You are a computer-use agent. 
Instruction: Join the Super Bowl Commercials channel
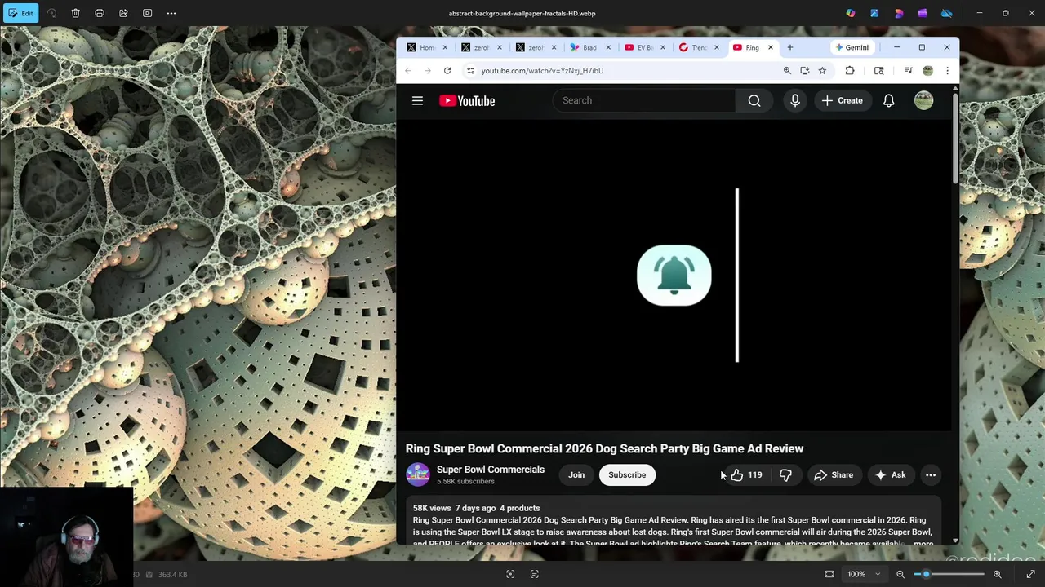coord(576,474)
